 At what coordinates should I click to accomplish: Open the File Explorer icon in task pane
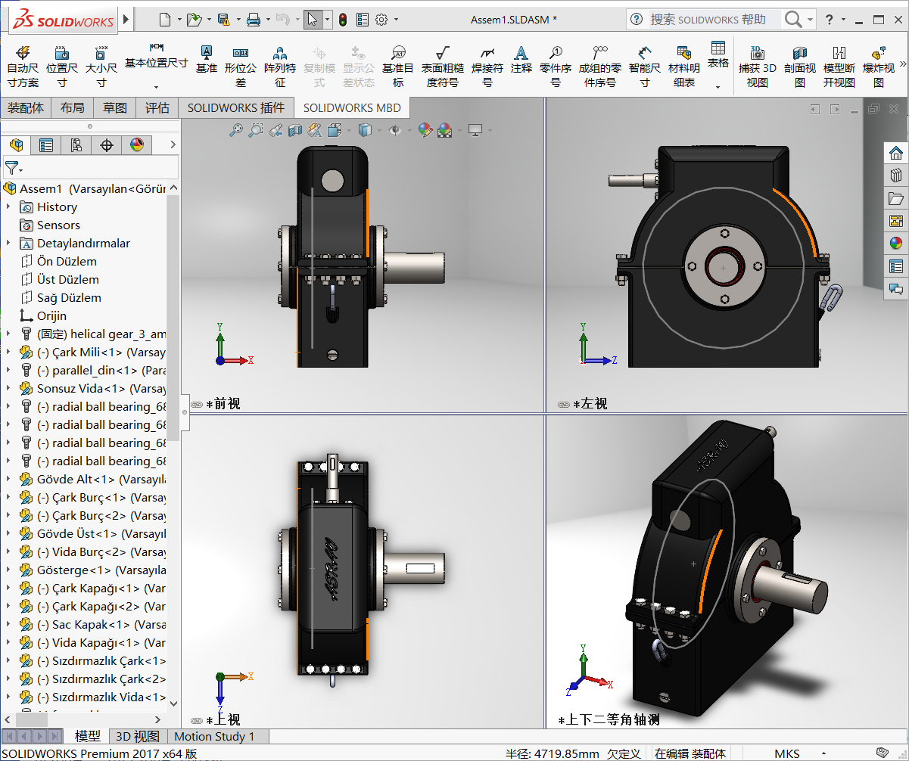[896, 198]
